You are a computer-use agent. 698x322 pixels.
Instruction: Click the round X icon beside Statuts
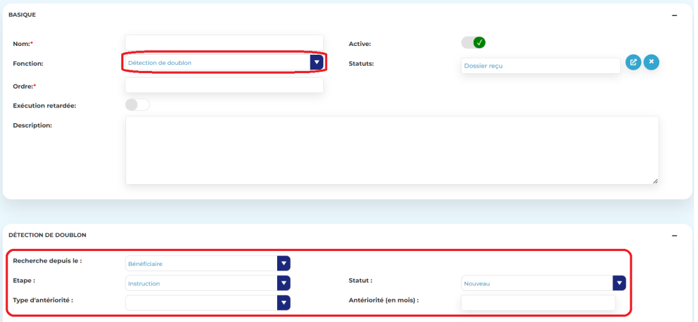tap(651, 62)
